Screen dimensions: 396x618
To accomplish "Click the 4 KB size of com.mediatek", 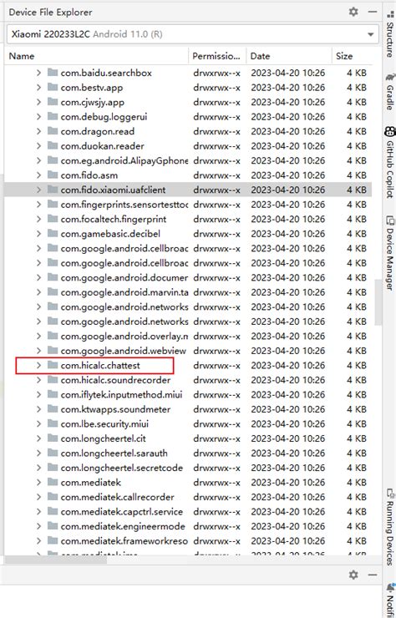I will click(x=357, y=482).
